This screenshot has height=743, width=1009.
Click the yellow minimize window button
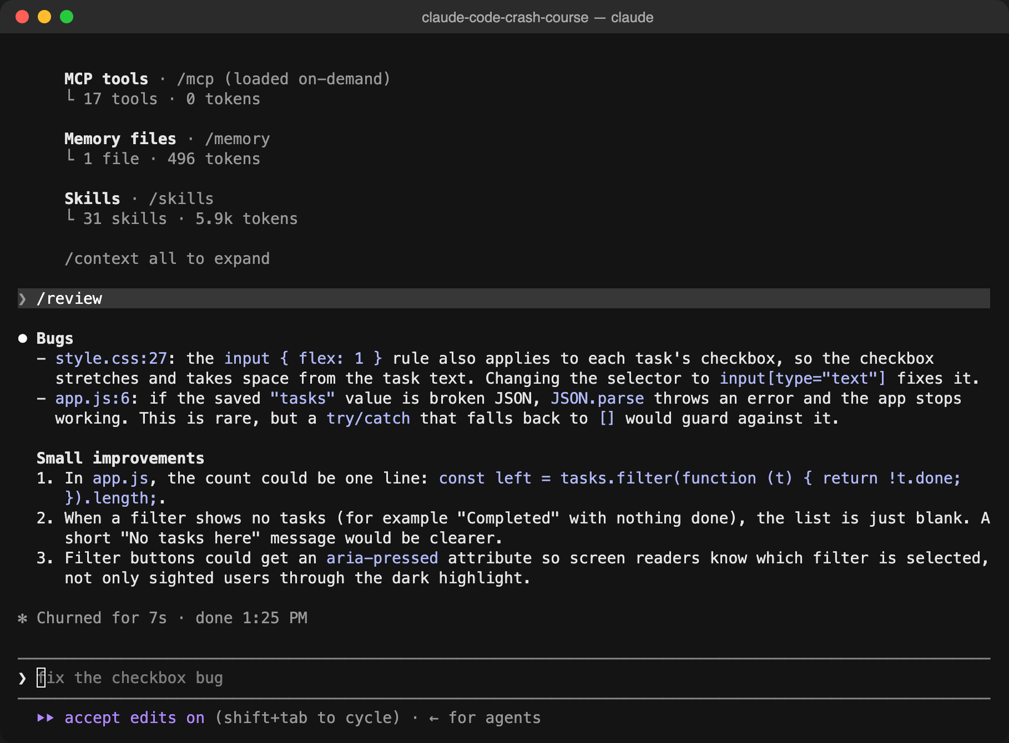pyautogui.click(x=44, y=17)
